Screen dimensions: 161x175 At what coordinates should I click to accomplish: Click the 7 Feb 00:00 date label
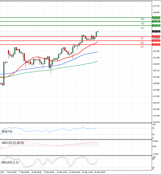24,172
